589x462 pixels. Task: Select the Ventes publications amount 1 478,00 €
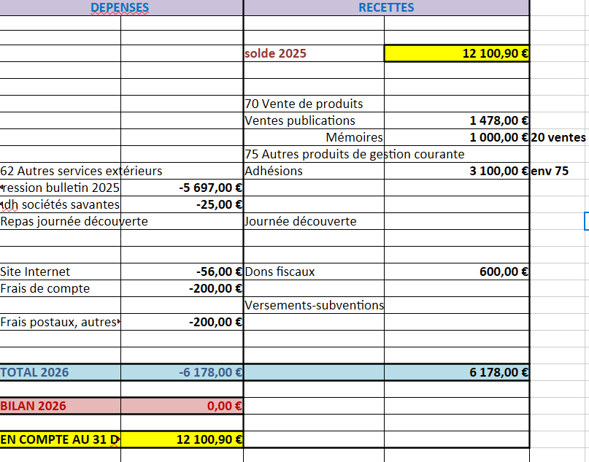coord(456,120)
